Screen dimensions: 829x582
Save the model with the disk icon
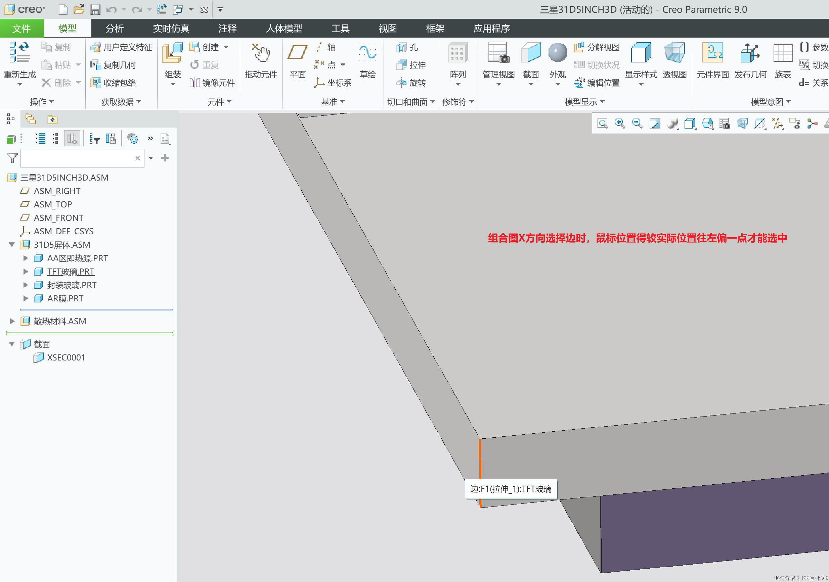click(95, 9)
